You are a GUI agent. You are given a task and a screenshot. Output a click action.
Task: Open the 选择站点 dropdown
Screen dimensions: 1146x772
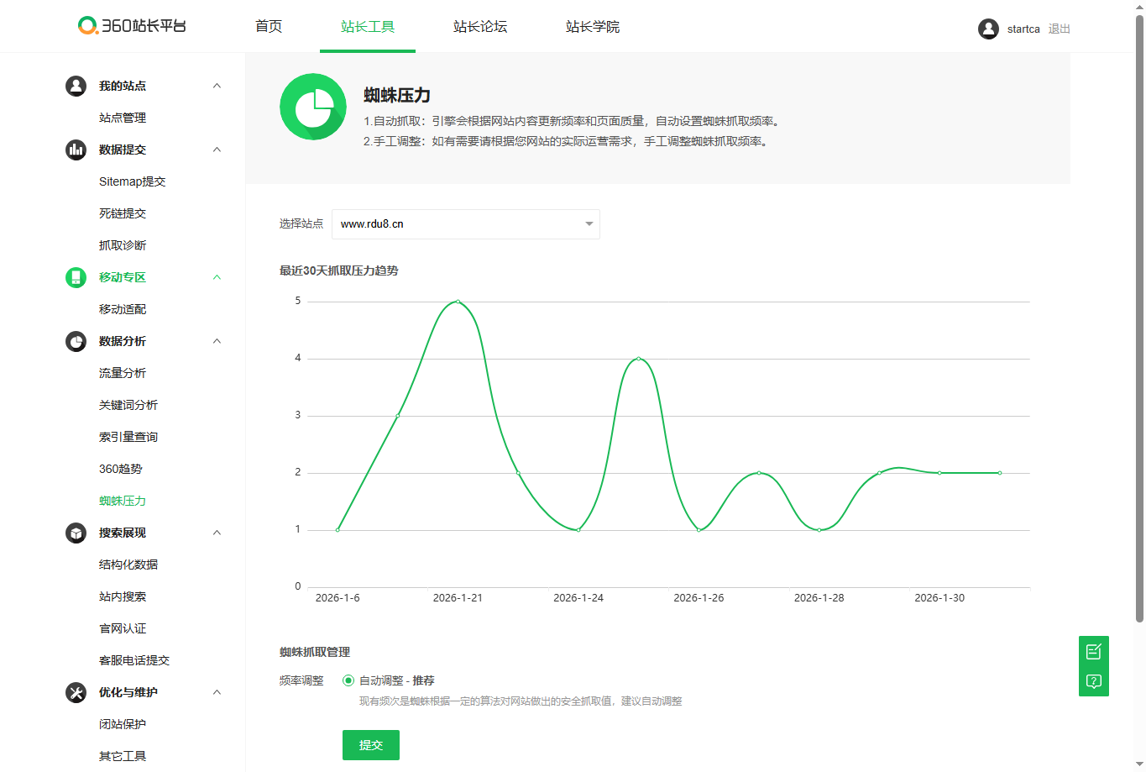tap(466, 224)
